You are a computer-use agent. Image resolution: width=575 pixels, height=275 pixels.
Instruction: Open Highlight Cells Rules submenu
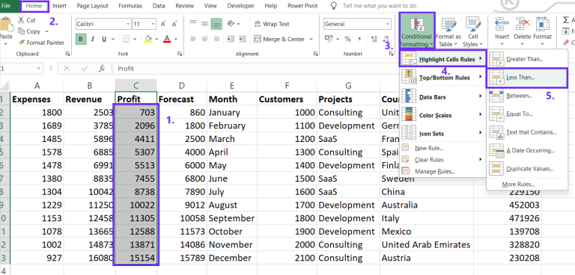(x=443, y=59)
